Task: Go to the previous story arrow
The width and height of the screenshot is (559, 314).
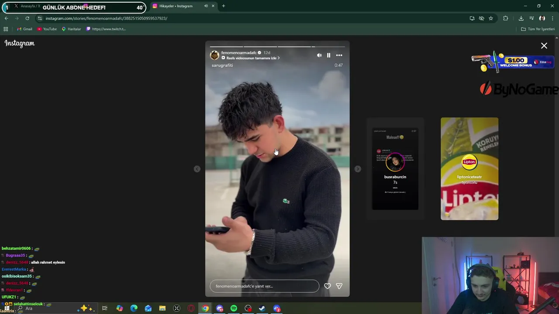Action: coord(197,169)
